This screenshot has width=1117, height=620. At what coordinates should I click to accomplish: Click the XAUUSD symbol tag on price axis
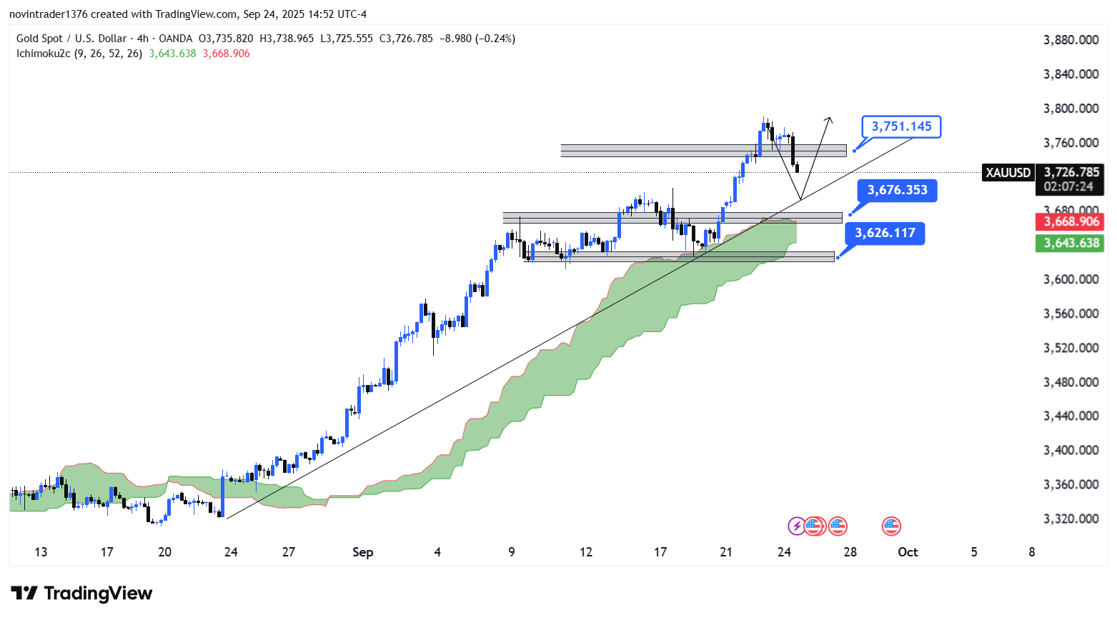coord(1008,172)
